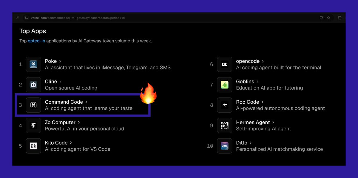Open the Cline app name link

(x=51, y=81)
